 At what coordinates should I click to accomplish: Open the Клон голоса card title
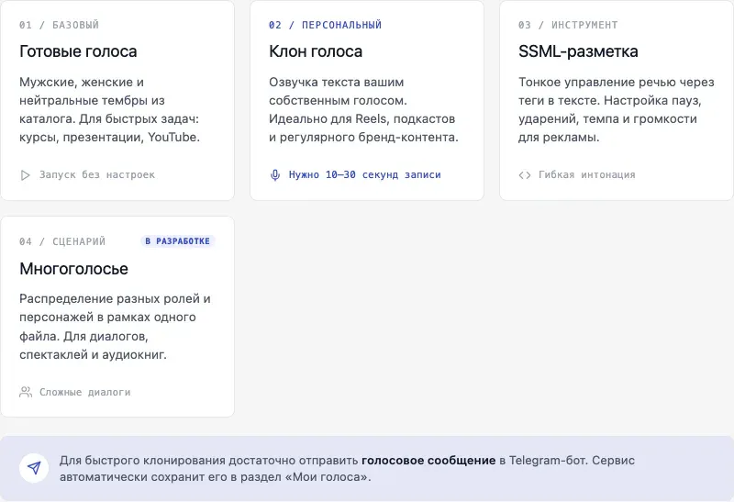click(316, 51)
